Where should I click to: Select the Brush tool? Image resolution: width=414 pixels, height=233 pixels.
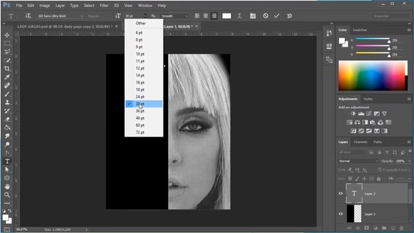(7, 94)
